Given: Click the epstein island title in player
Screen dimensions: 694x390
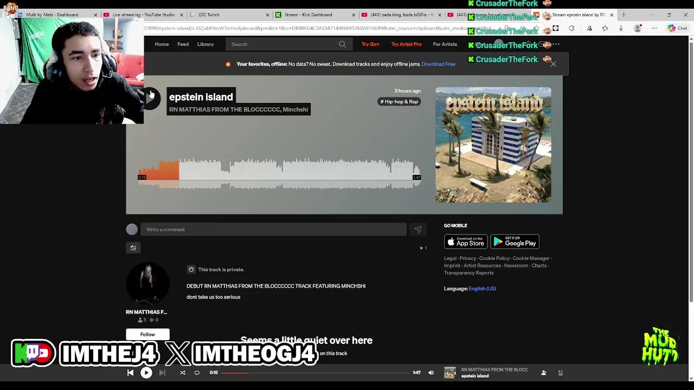Looking at the screenshot, I should pyautogui.click(x=475, y=376).
